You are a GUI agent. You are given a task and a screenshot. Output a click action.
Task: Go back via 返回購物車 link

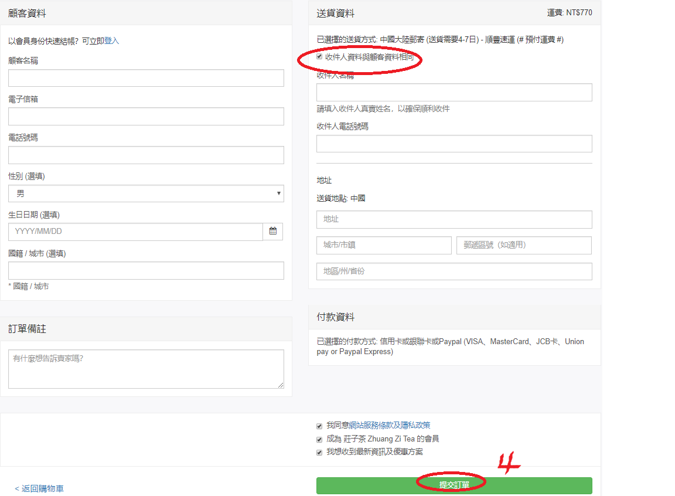(39, 488)
